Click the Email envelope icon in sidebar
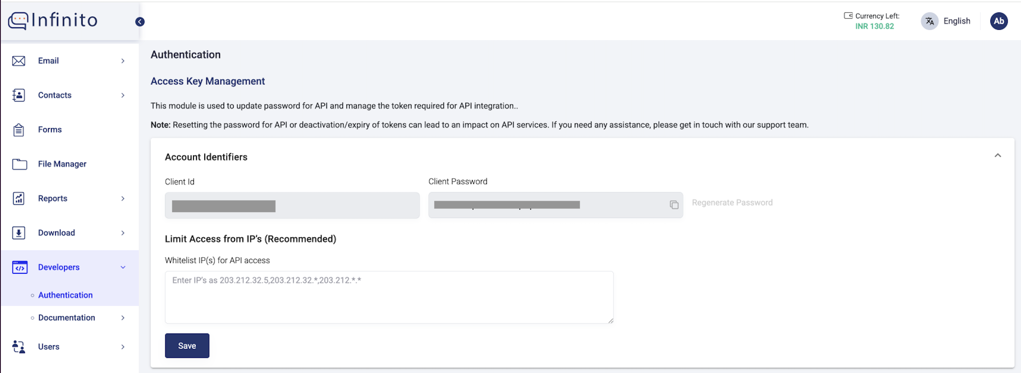The width and height of the screenshot is (1021, 373). pos(19,61)
